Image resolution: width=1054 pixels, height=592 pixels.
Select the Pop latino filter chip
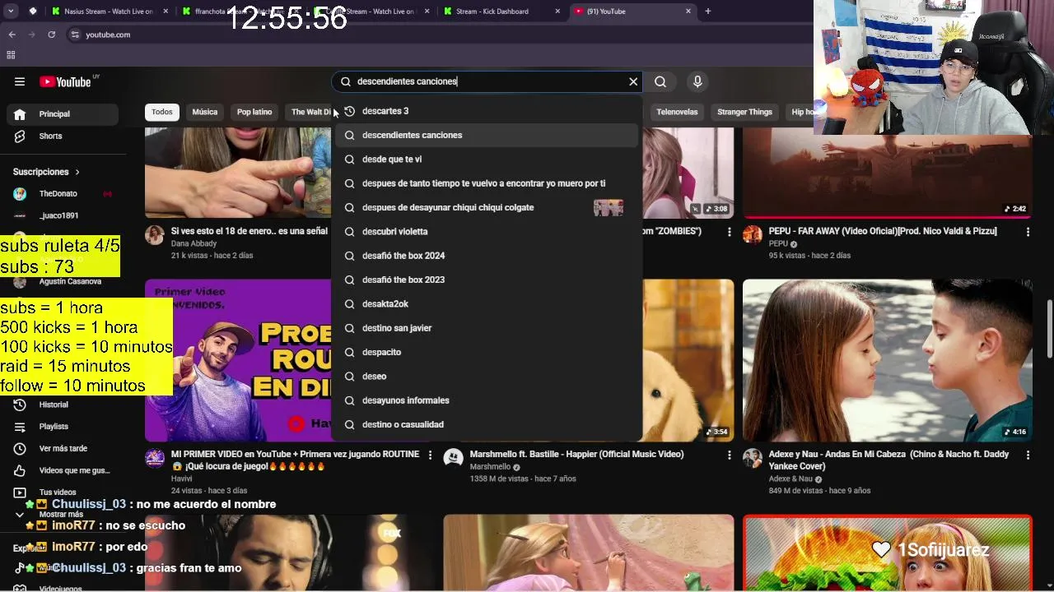point(254,112)
